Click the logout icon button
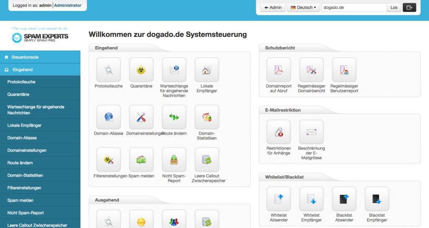 click(409, 8)
